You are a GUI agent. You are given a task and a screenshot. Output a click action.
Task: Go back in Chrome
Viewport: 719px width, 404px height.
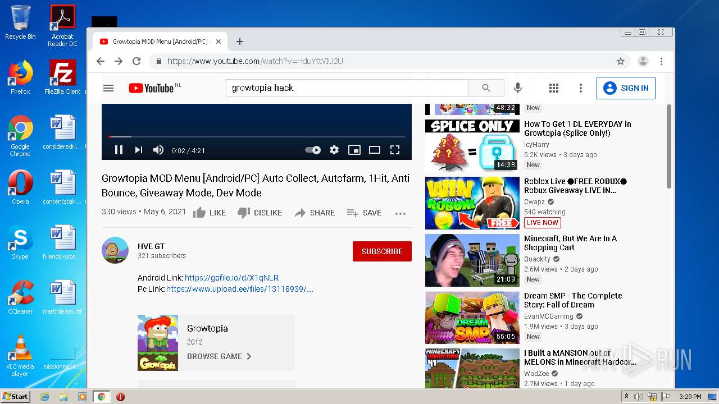pos(101,61)
